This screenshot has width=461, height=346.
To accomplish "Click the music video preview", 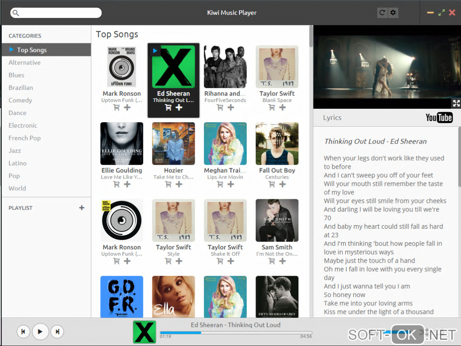I will click(x=387, y=67).
